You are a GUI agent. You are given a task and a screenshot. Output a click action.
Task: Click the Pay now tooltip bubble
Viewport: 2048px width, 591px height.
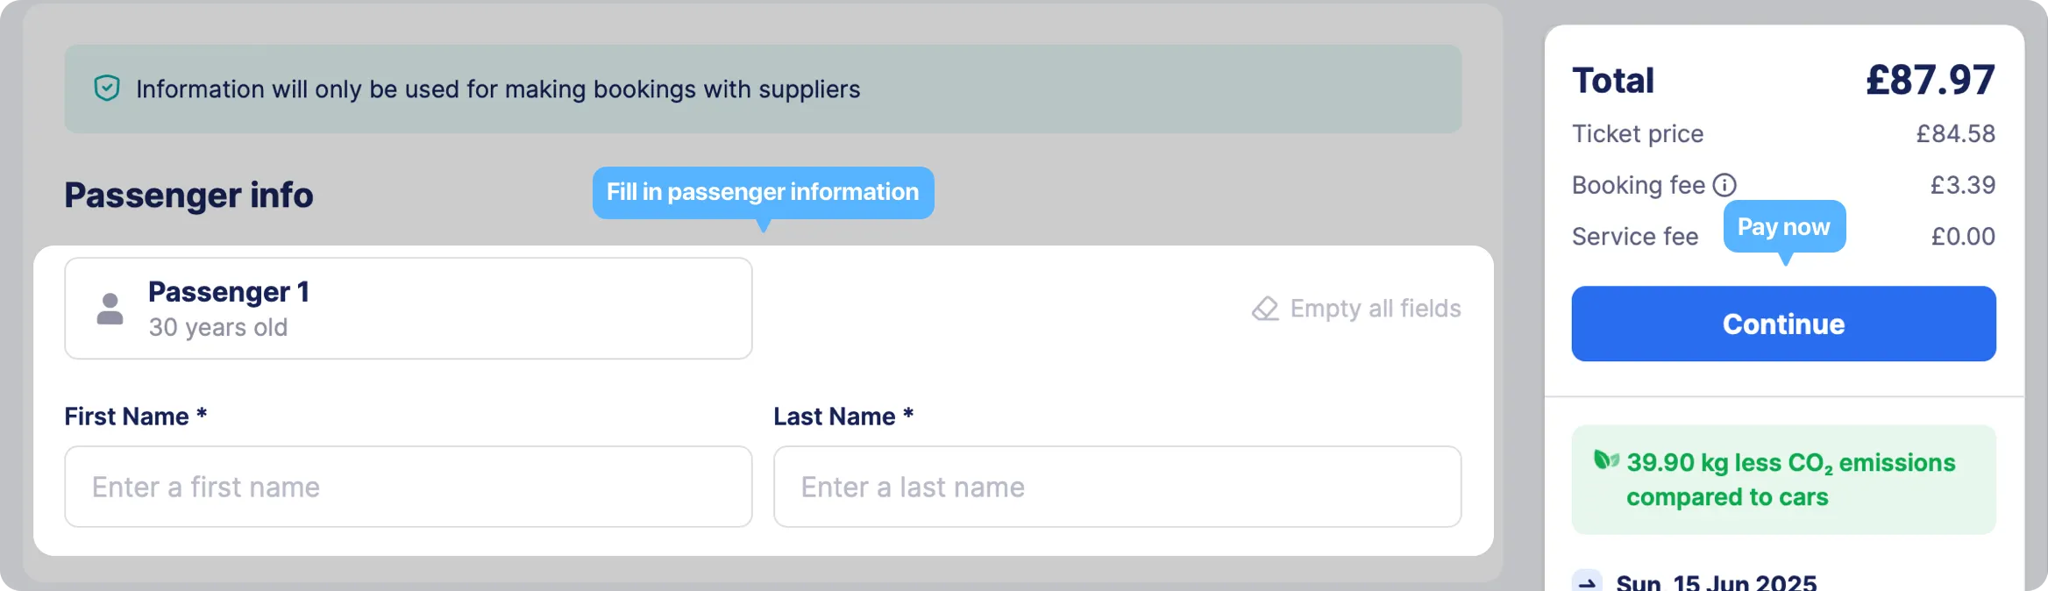[1784, 227]
